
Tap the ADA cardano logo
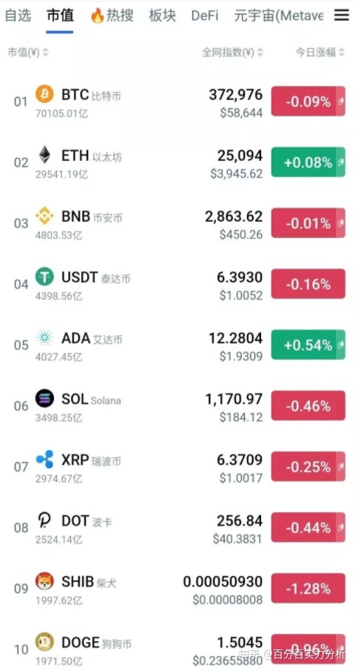click(44, 337)
